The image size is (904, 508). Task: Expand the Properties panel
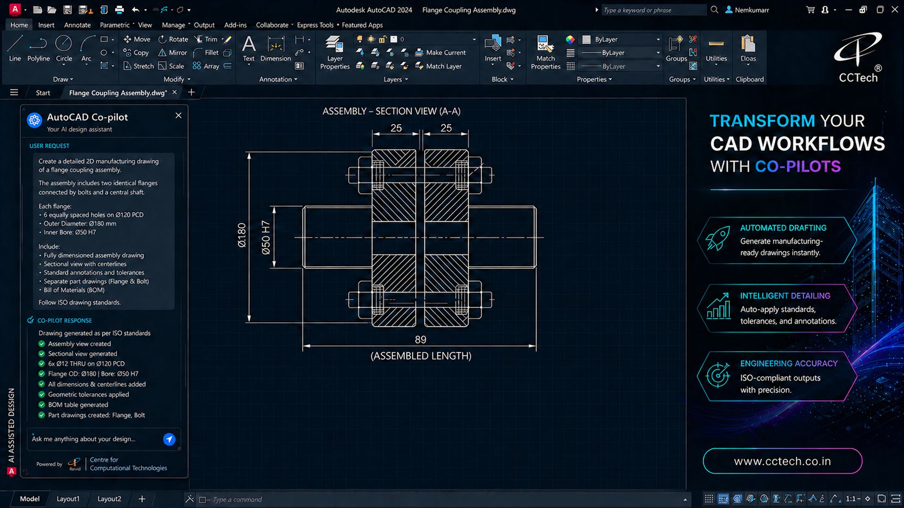594,79
